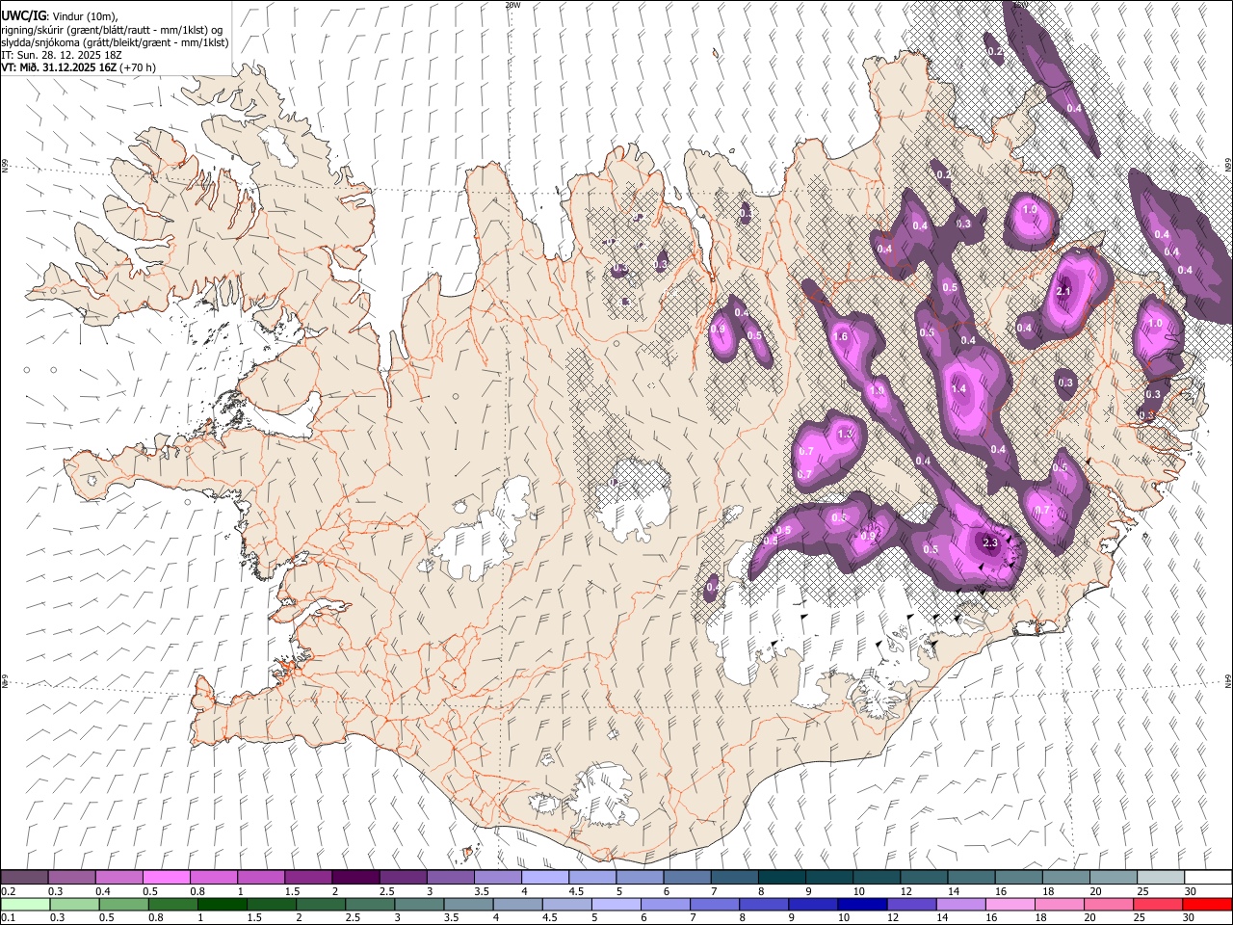
Task: Pick the top-row dark purple swatch starting at 2
Action: [x=355, y=877]
